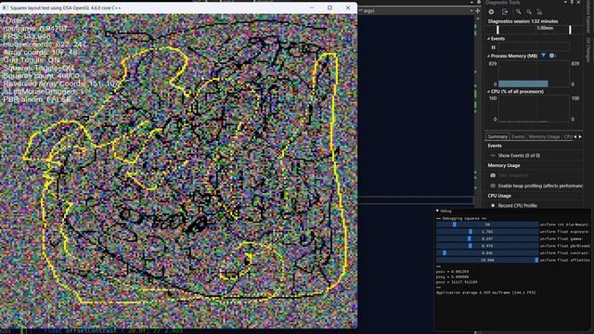The width and height of the screenshot is (594, 334).
Task: Collapse the Events graph section
Action: click(x=489, y=39)
